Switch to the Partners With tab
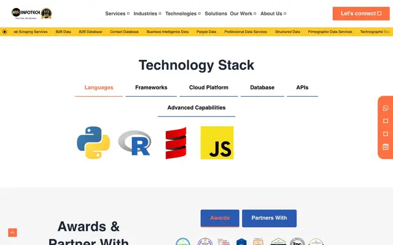Viewport: 393px width, 245px height. click(x=269, y=218)
